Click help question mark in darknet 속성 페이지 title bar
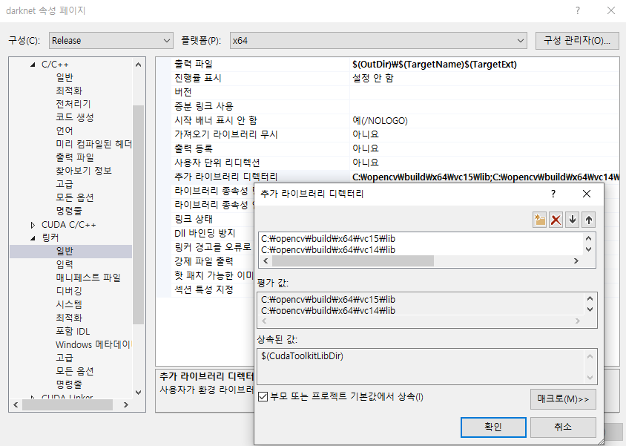The image size is (626, 446). [577, 10]
